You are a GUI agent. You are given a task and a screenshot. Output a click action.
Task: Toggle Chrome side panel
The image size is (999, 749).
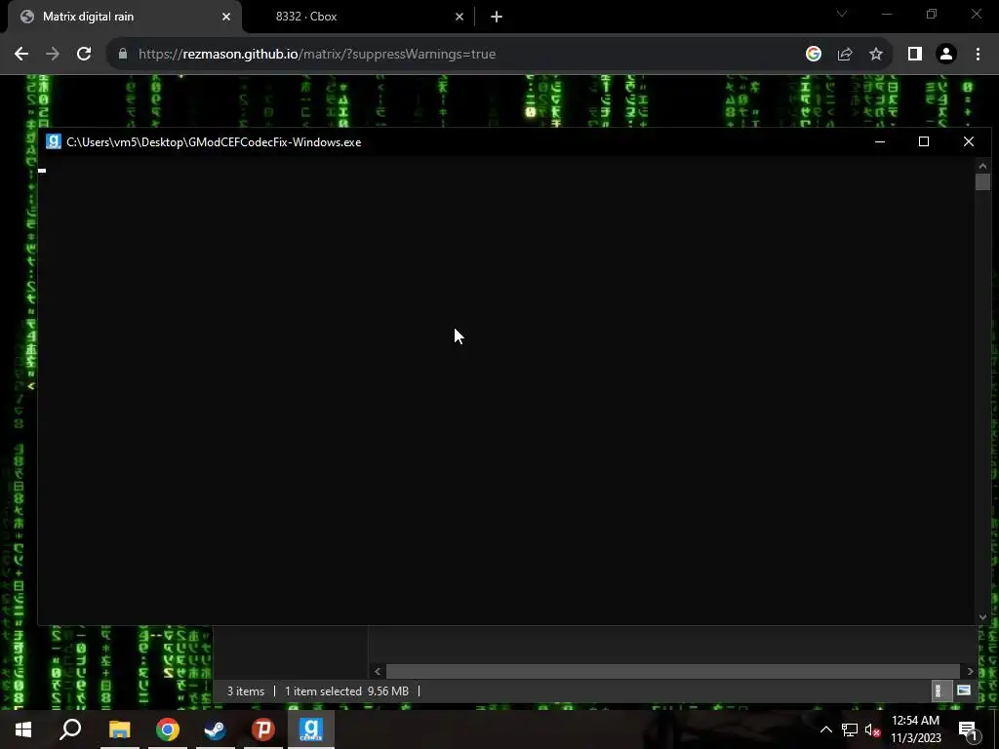pos(915,55)
